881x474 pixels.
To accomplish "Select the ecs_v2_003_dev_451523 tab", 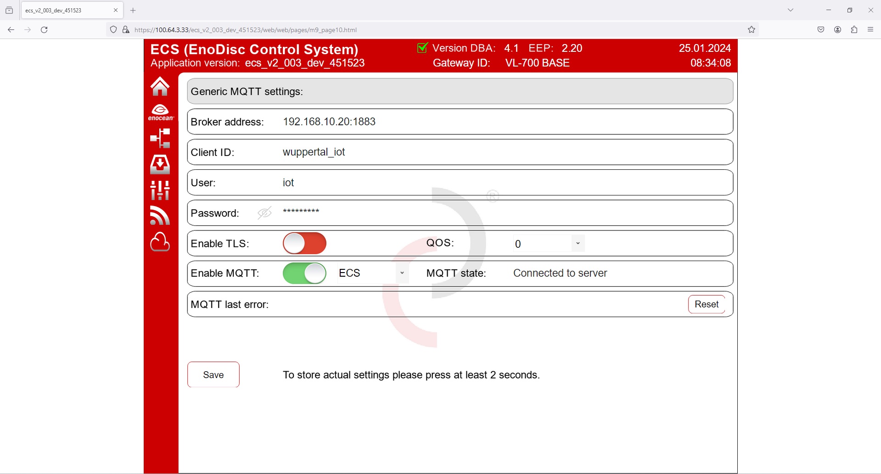I will tap(72, 10).
